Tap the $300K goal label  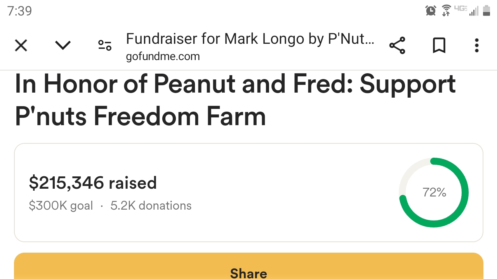click(x=61, y=205)
